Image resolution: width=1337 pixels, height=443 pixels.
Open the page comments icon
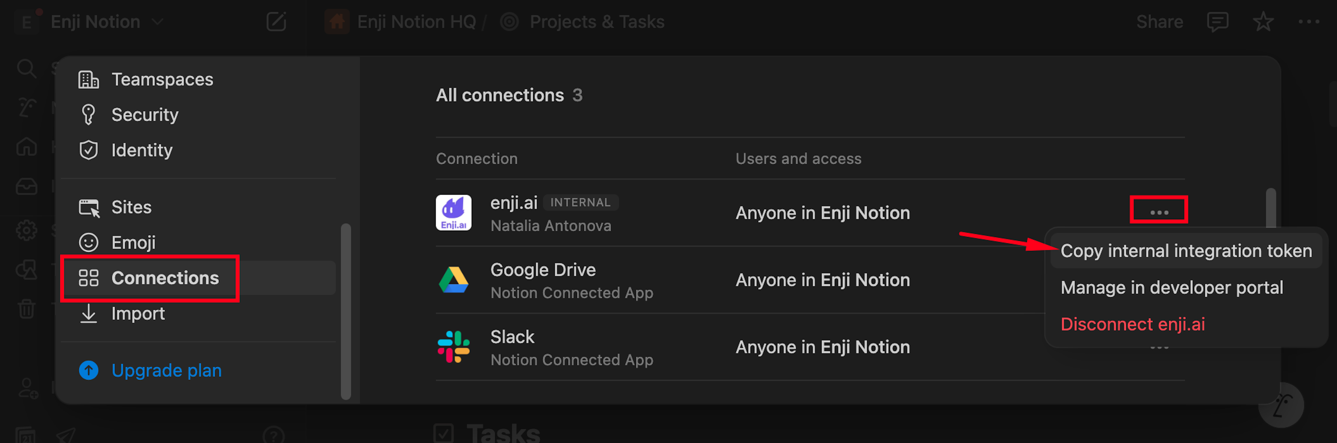tap(1217, 22)
